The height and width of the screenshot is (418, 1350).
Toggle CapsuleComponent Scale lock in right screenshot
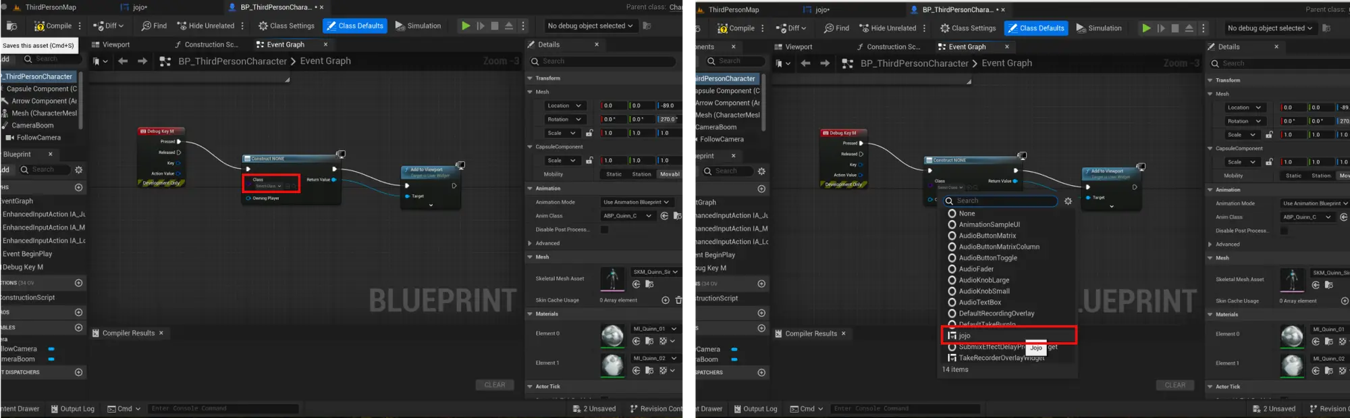point(1269,162)
